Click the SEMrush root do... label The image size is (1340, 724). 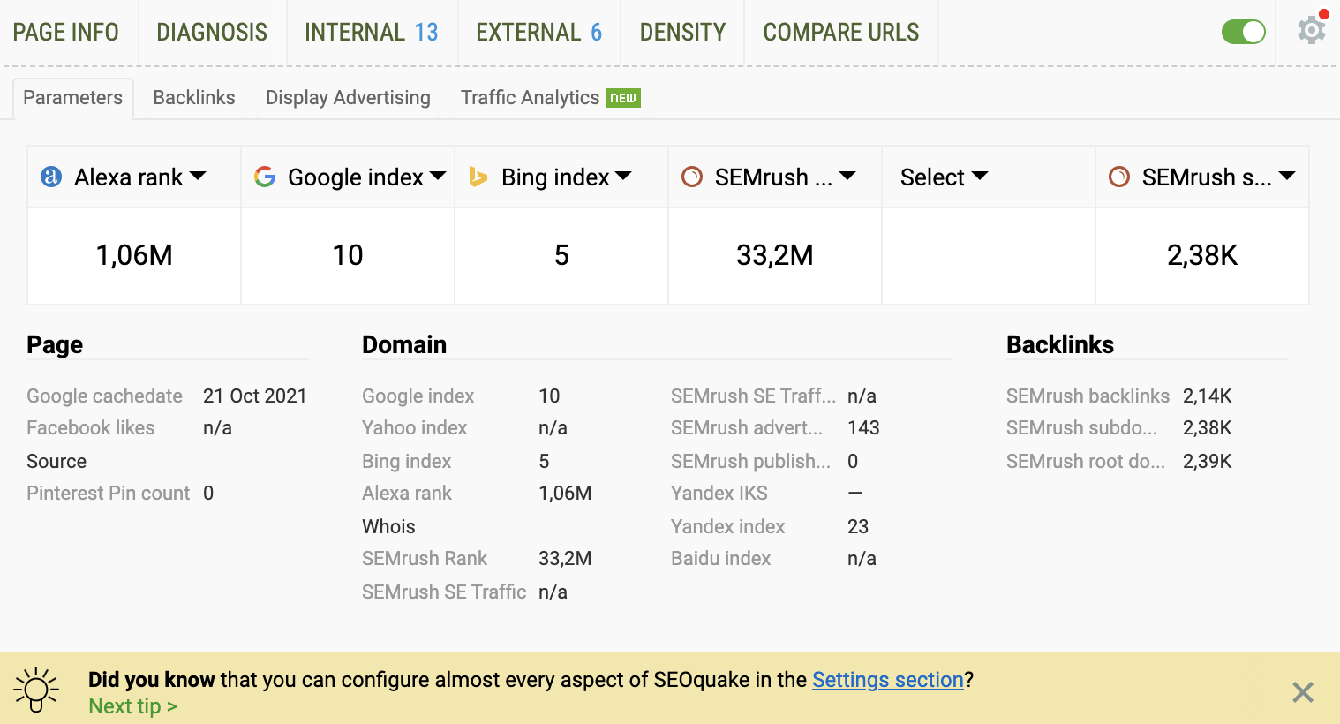pos(1085,461)
